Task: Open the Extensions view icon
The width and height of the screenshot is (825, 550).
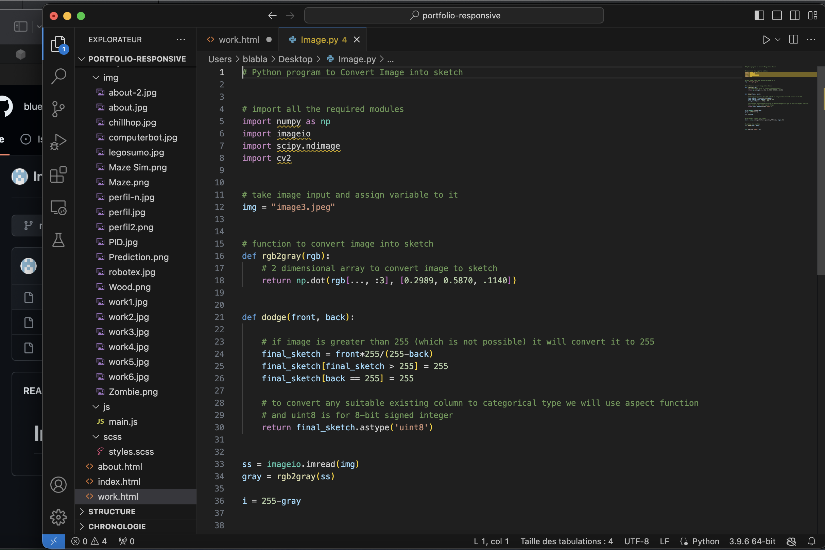Action: [x=58, y=174]
